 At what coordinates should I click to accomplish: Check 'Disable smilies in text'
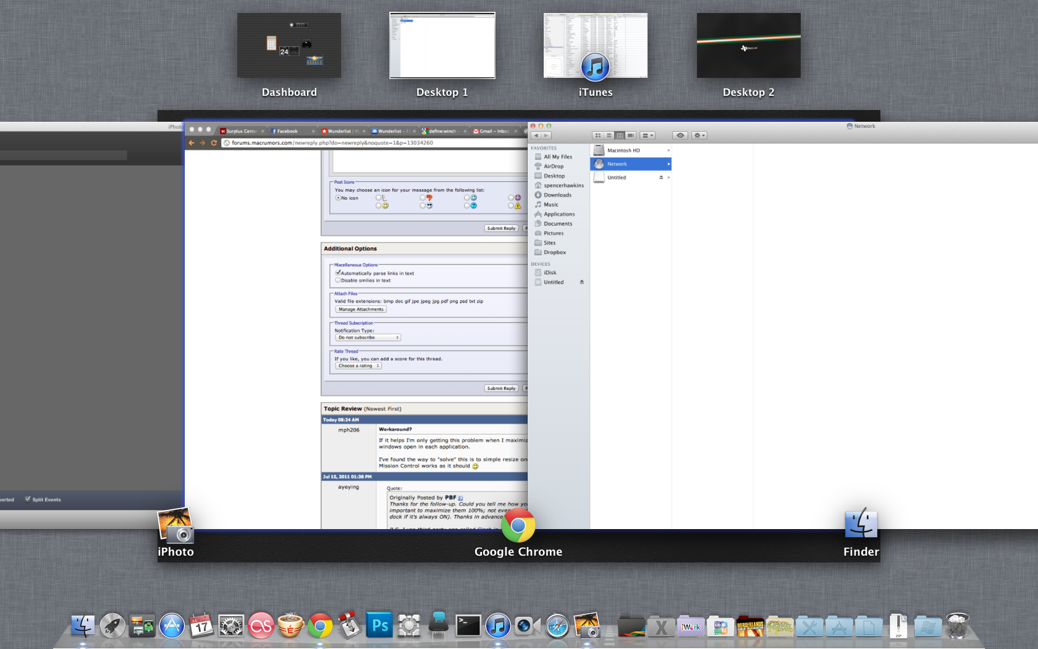coord(338,280)
